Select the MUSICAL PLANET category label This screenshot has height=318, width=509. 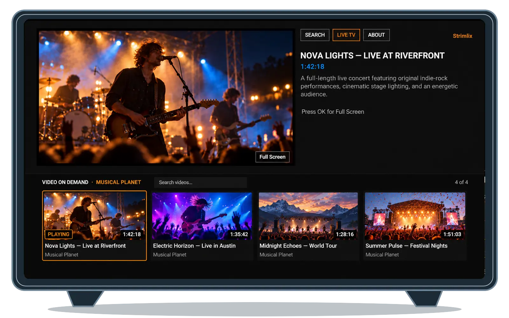[118, 182]
